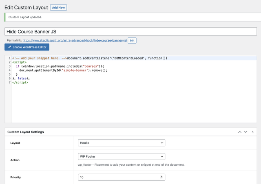The width and height of the screenshot is (261, 184).
Task: Click the Custom Layout updated notice
Action: click(x=133, y=17)
